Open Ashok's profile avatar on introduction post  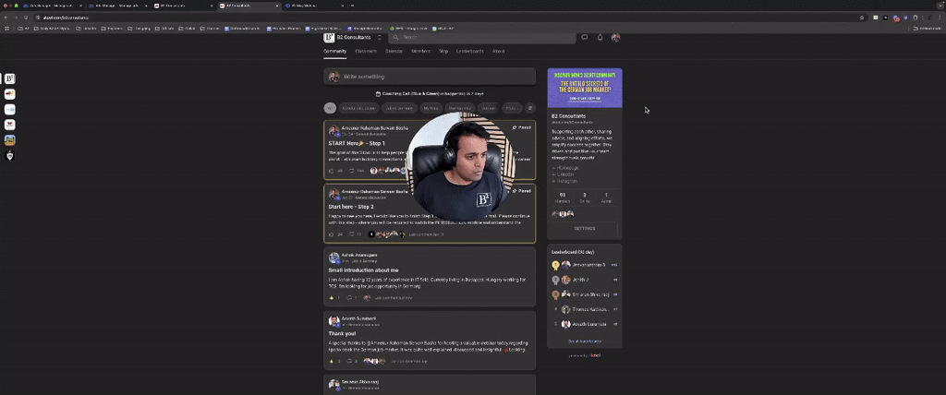[x=334, y=257]
